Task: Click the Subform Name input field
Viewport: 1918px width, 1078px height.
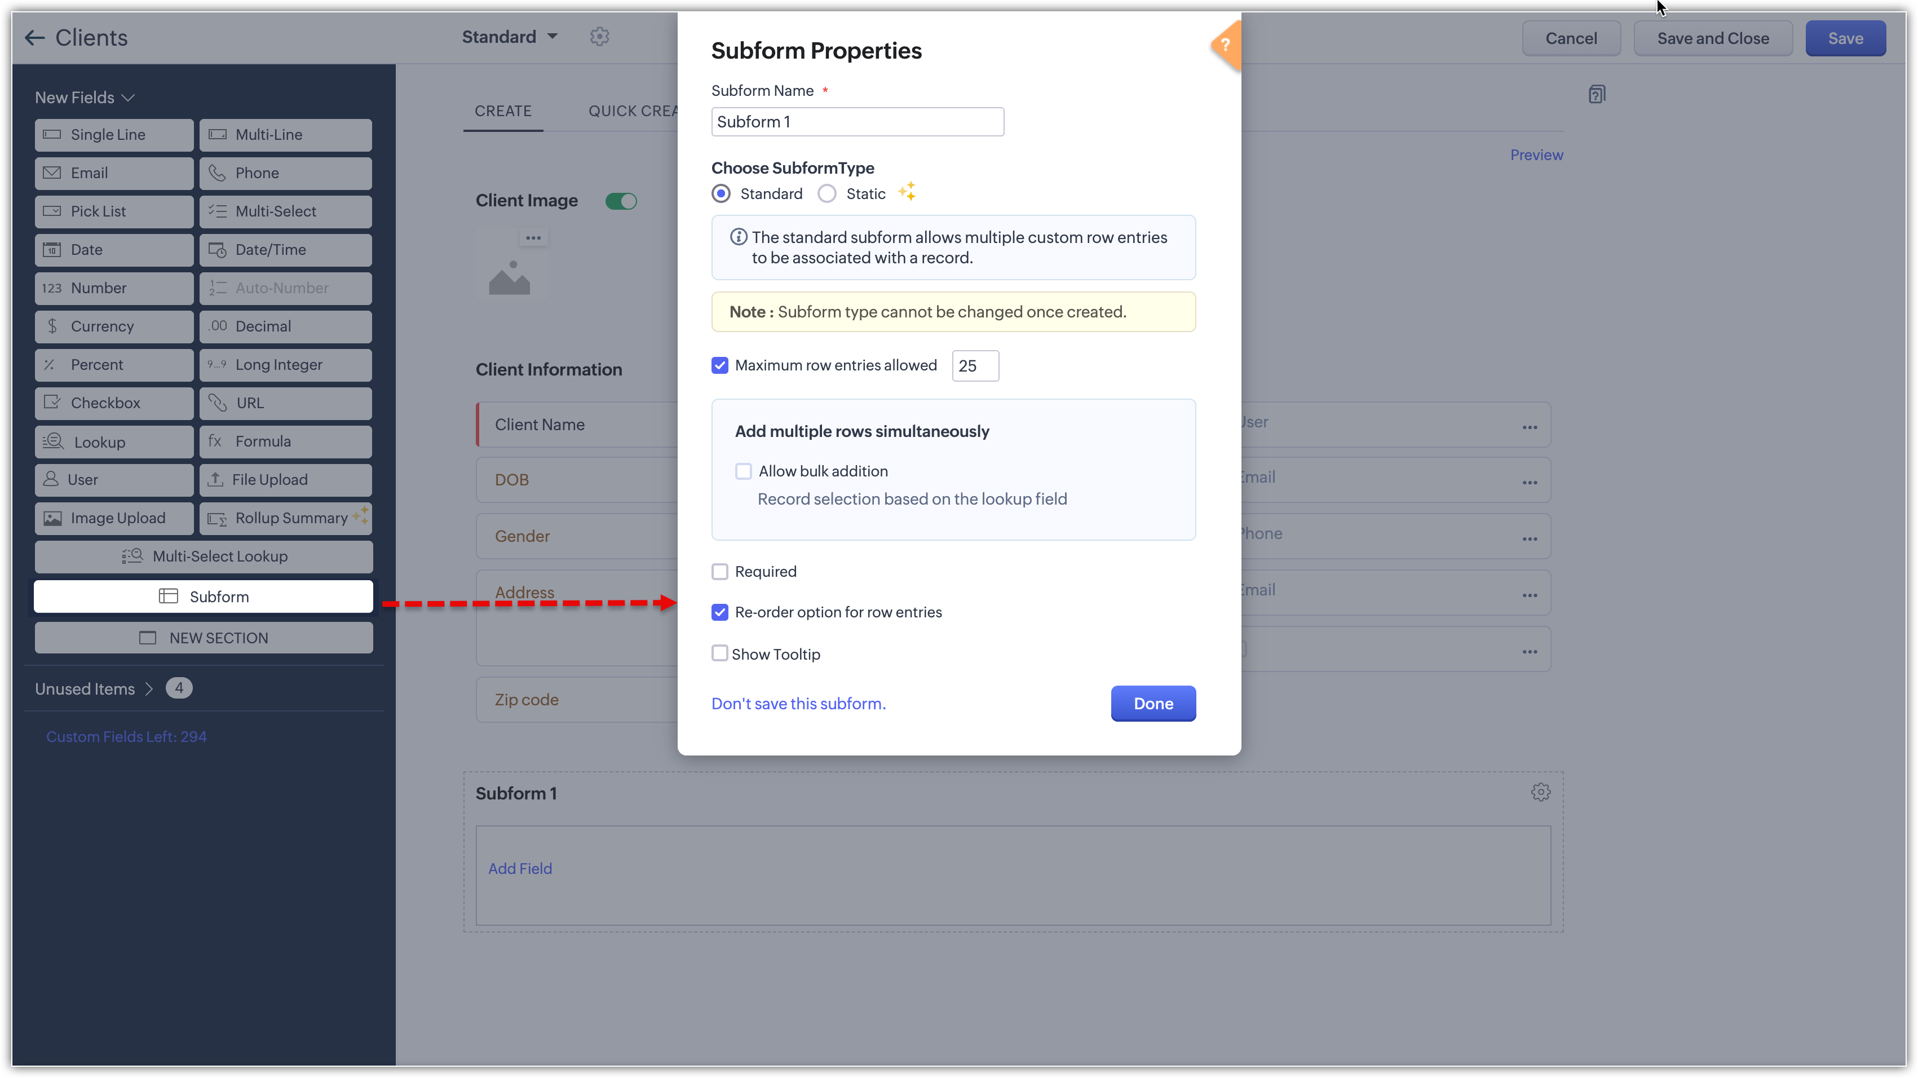Action: coord(857,122)
